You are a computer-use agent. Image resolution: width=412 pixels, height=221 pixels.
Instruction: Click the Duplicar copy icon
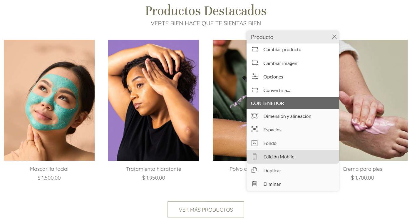click(254, 170)
